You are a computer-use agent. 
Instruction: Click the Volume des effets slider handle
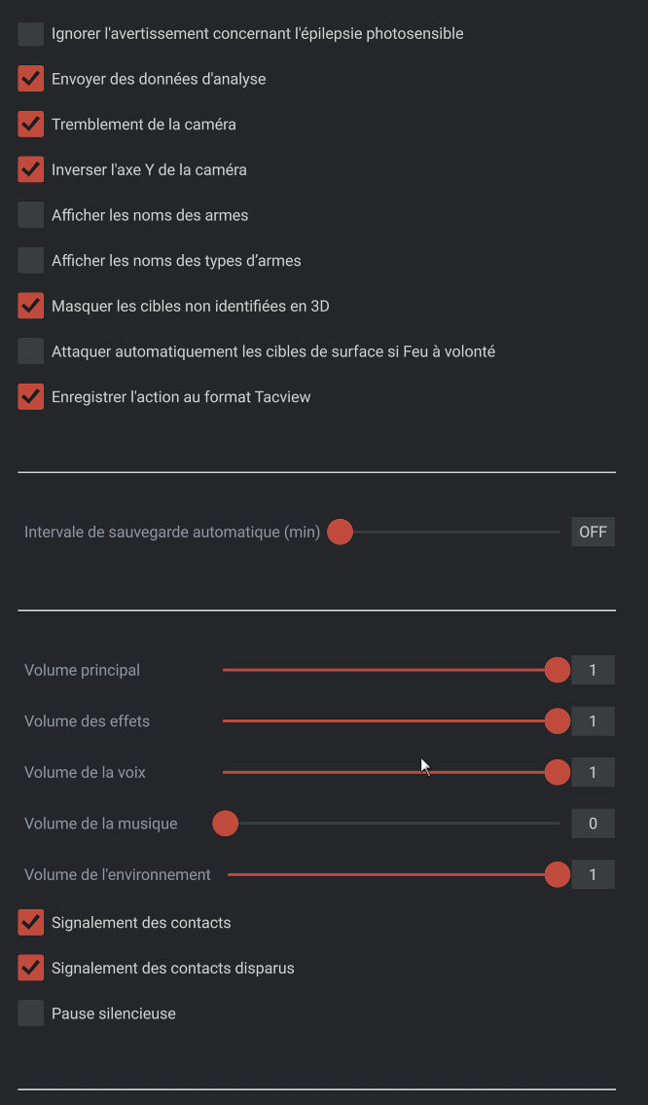click(x=557, y=721)
